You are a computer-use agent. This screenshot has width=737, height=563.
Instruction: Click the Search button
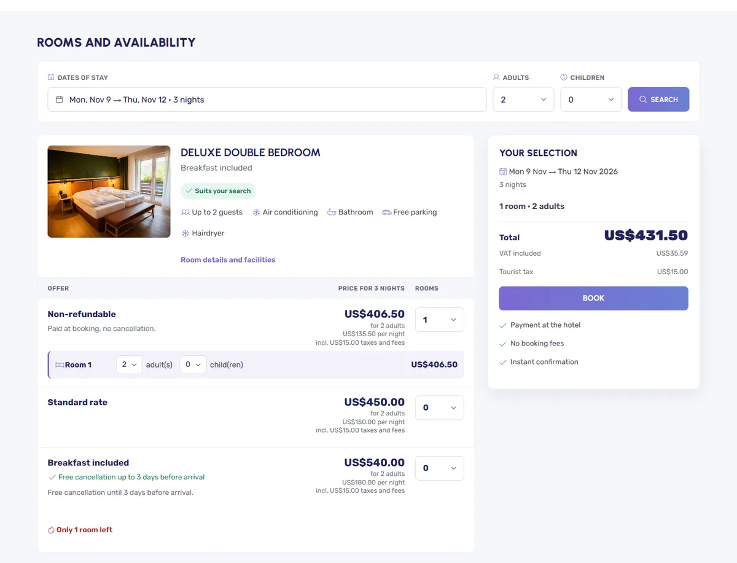pyautogui.click(x=658, y=100)
